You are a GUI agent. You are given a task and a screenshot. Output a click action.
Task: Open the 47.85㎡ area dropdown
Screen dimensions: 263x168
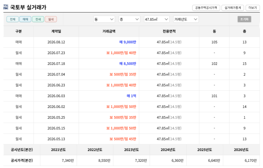click(x=157, y=19)
